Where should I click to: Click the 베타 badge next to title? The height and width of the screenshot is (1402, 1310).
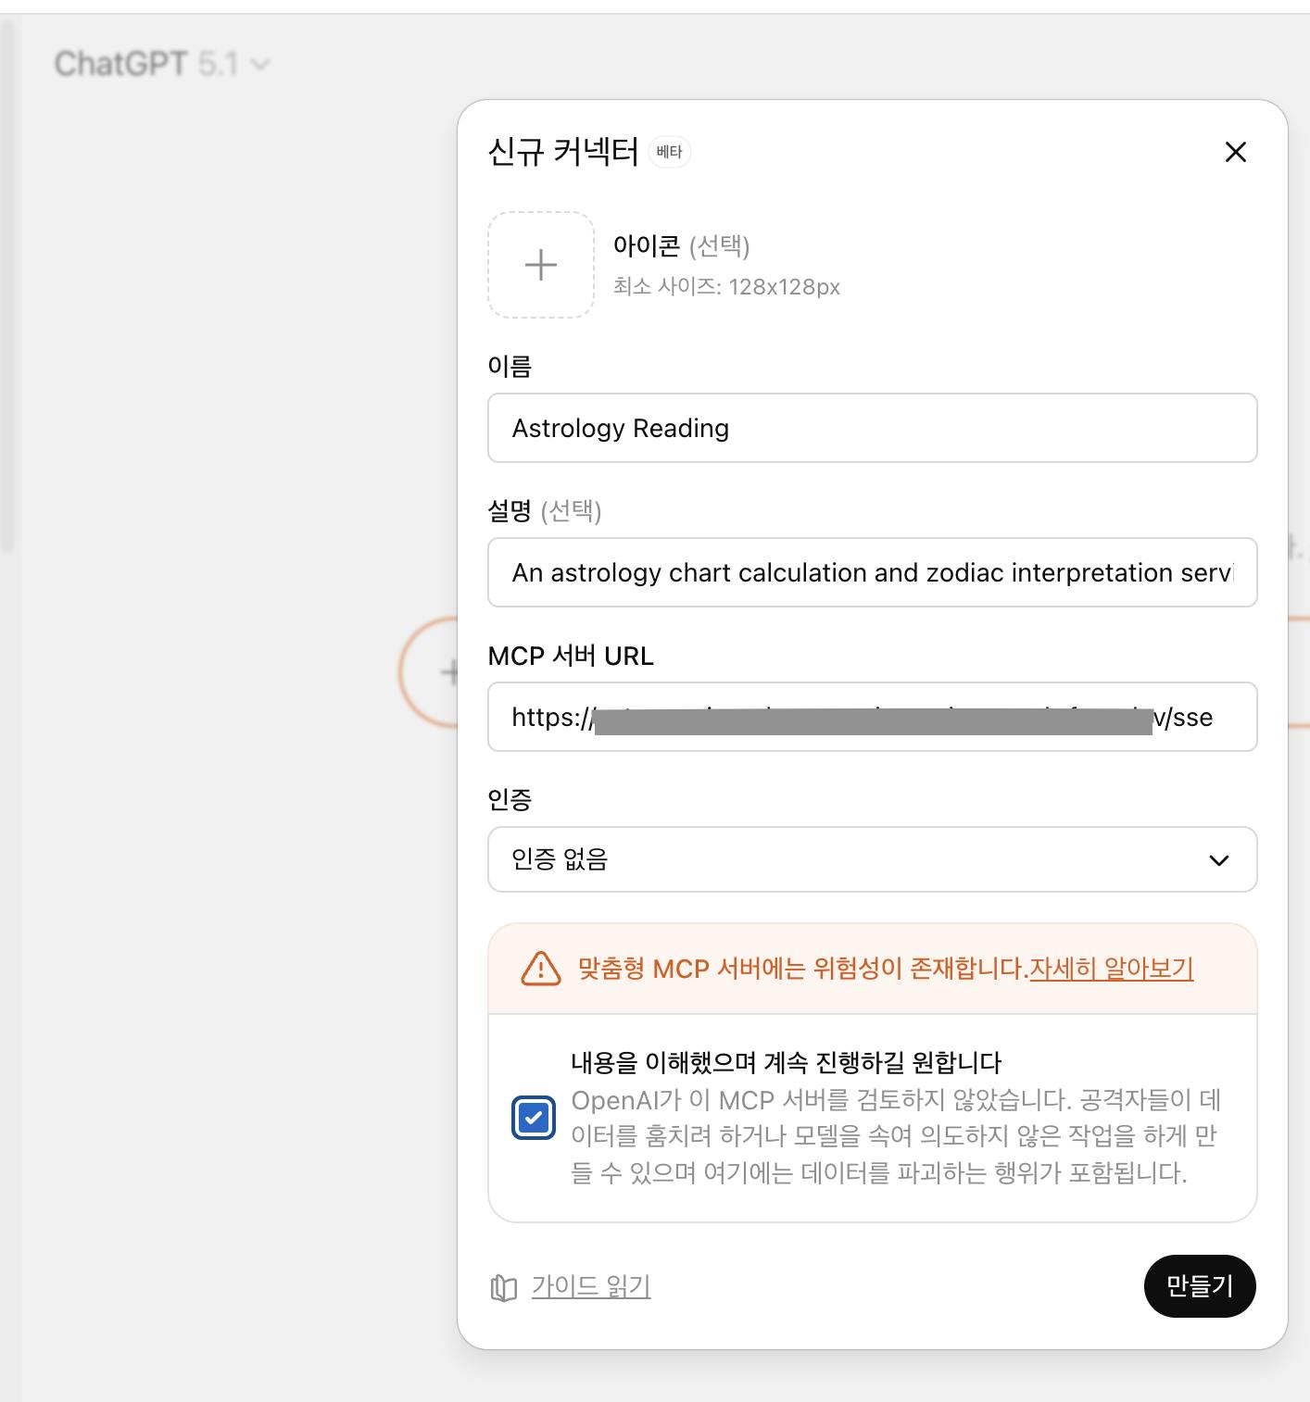669,152
